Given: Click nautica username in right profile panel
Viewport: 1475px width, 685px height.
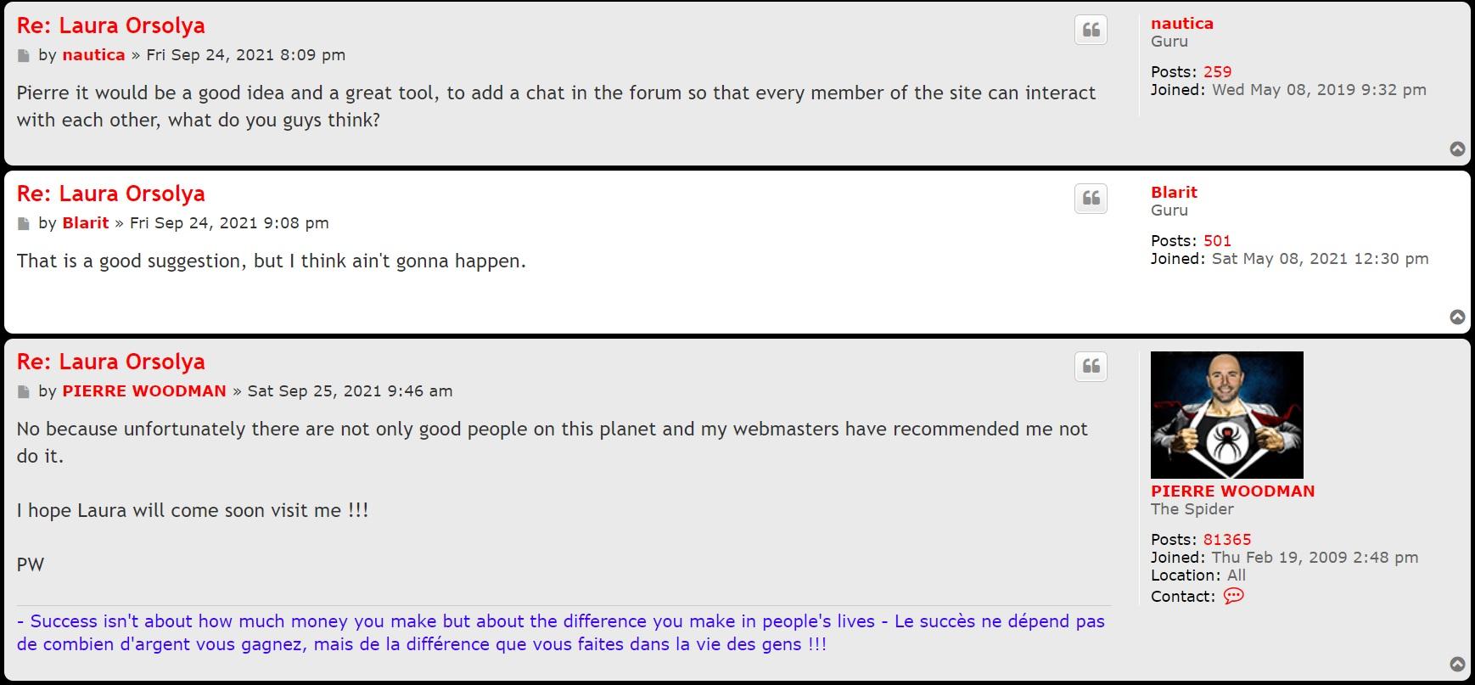Looking at the screenshot, I should coord(1181,24).
